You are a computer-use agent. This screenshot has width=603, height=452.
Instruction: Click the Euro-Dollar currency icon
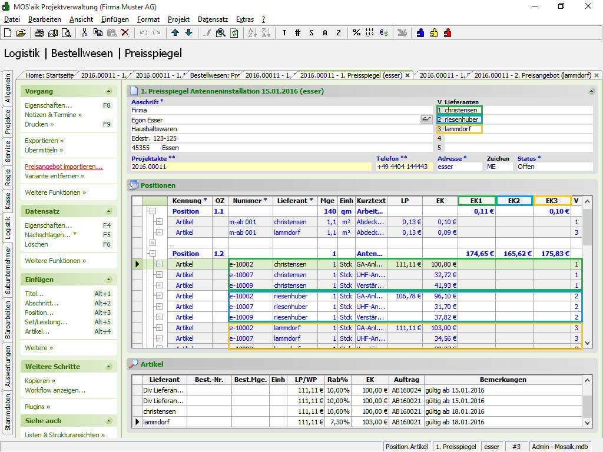[383, 33]
